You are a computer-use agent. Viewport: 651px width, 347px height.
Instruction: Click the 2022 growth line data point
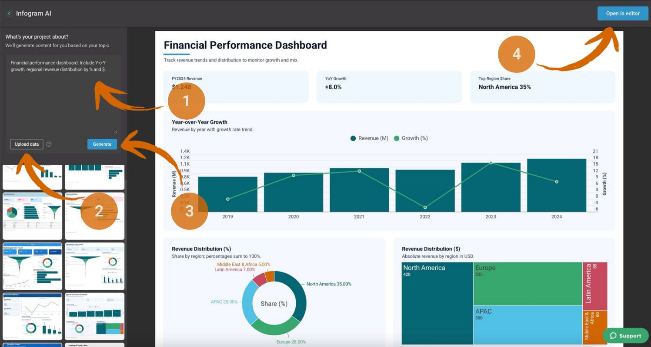[425, 207]
